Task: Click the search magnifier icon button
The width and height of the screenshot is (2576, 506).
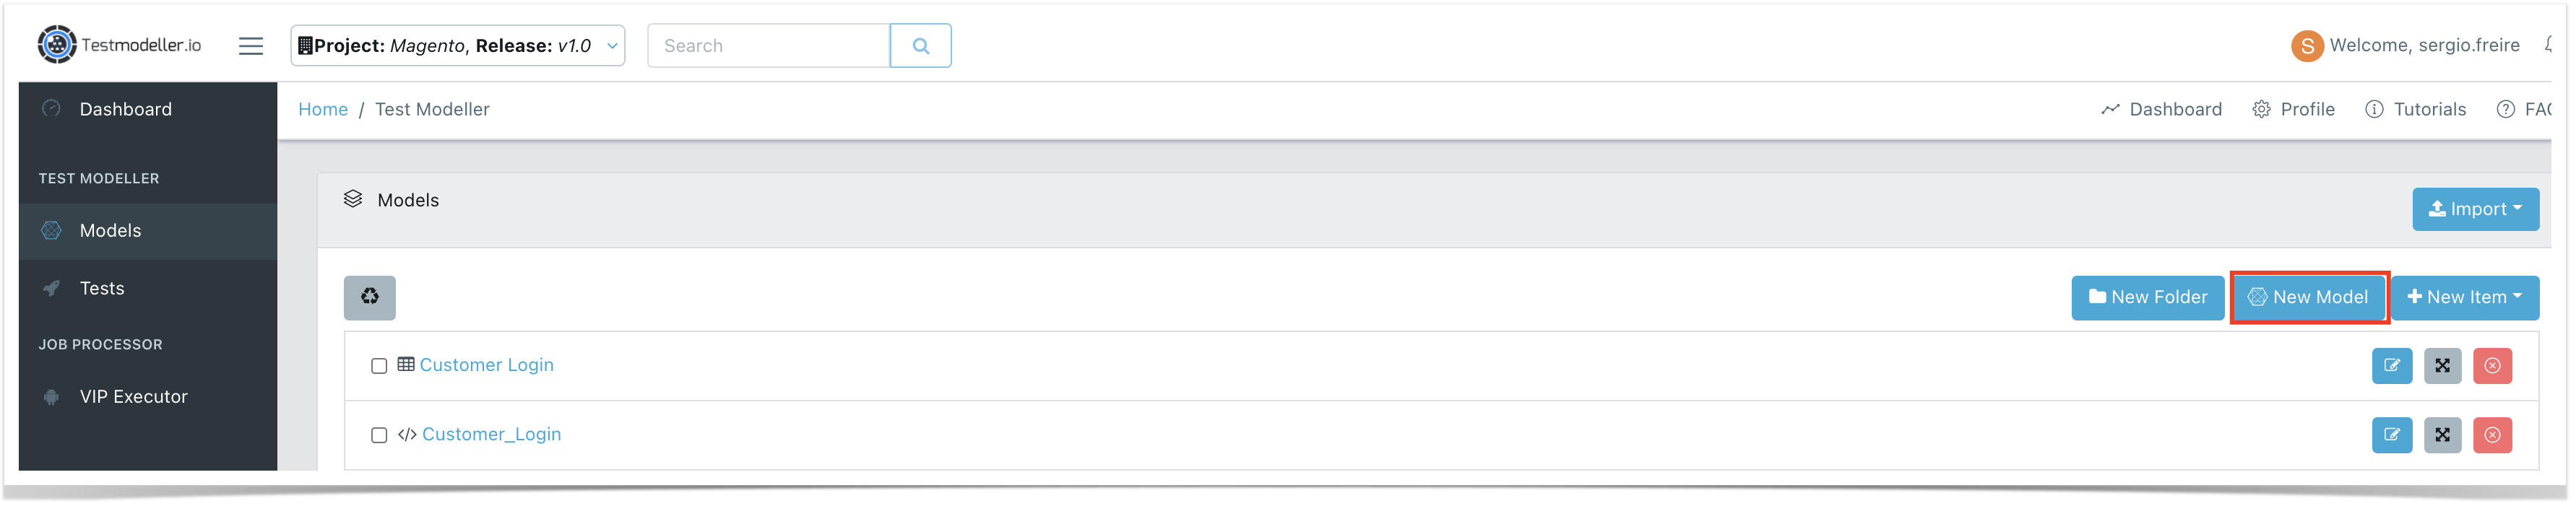Action: [x=920, y=46]
